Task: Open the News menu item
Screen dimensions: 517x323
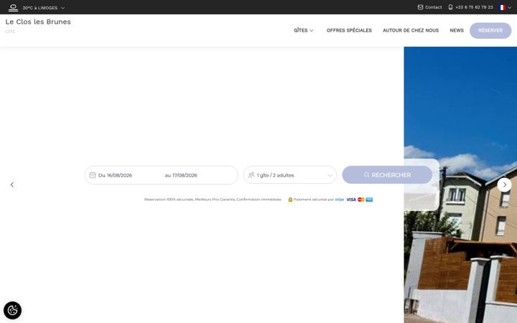Action: pyautogui.click(x=457, y=30)
